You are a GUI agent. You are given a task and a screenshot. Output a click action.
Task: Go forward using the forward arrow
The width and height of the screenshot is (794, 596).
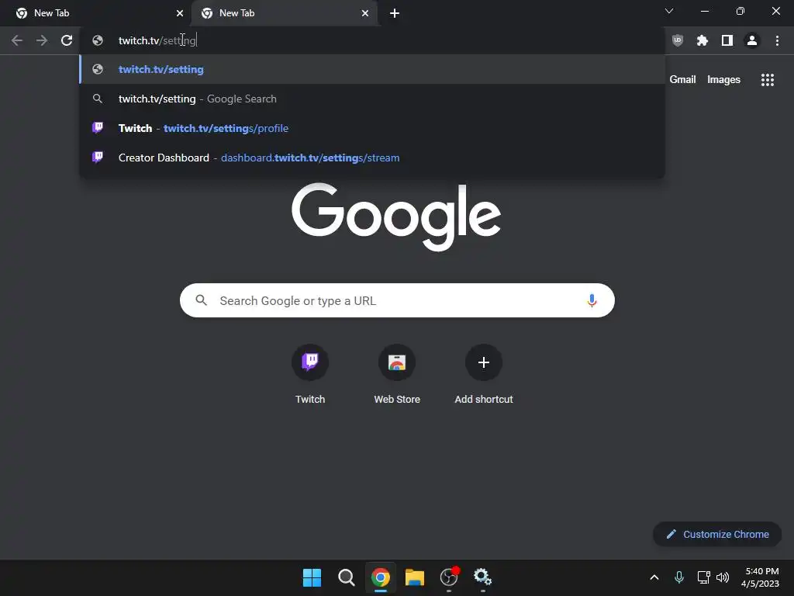pos(42,40)
